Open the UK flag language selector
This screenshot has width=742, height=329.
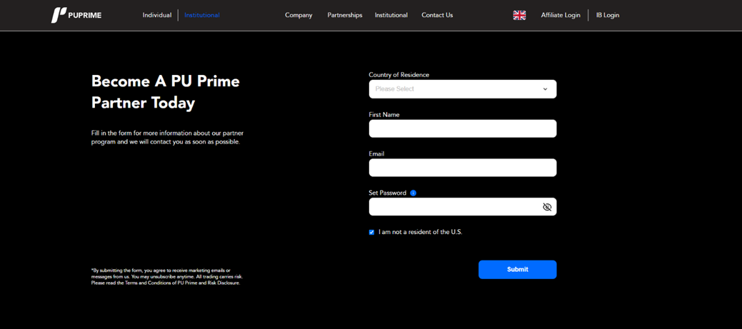point(519,15)
